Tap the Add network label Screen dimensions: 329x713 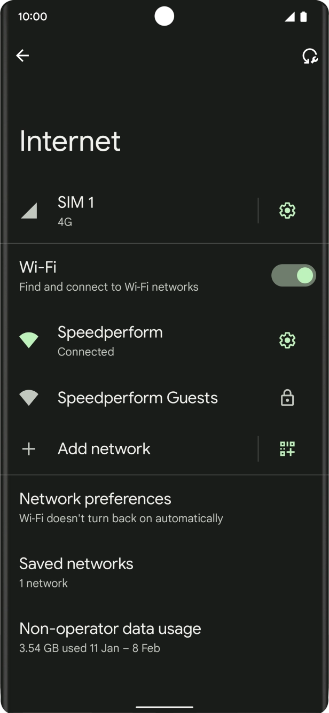pyautogui.click(x=104, y=449)
